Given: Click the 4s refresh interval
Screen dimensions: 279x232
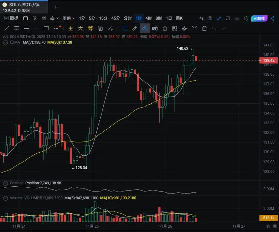Looking at the screenshot, I should pos(201,18).
